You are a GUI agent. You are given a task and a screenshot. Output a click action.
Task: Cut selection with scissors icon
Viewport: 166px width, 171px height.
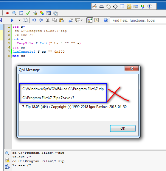tap(48, 20)
